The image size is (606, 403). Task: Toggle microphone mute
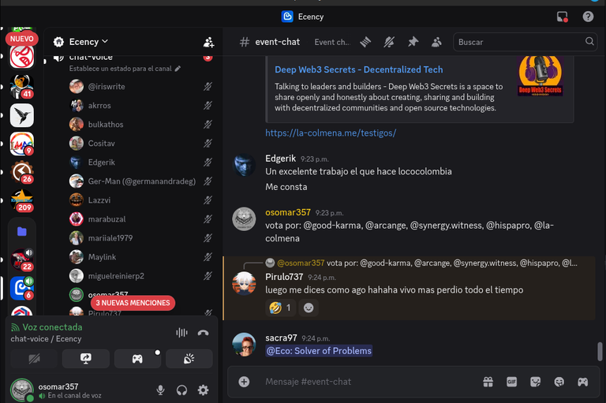coord(160,390)
